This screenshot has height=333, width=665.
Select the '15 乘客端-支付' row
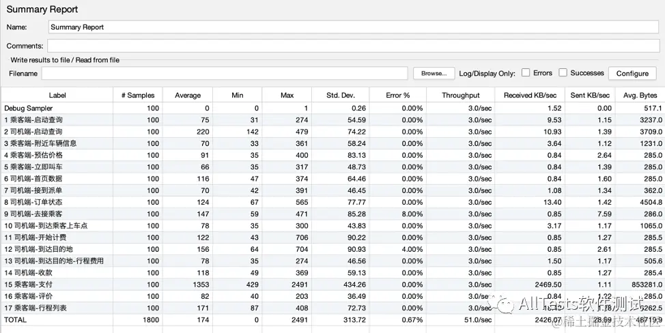pyautogui.click(x=332, y=285)
